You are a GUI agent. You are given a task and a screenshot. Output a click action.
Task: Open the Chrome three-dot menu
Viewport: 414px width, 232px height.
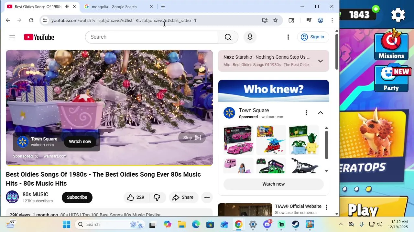click(332, 20)
